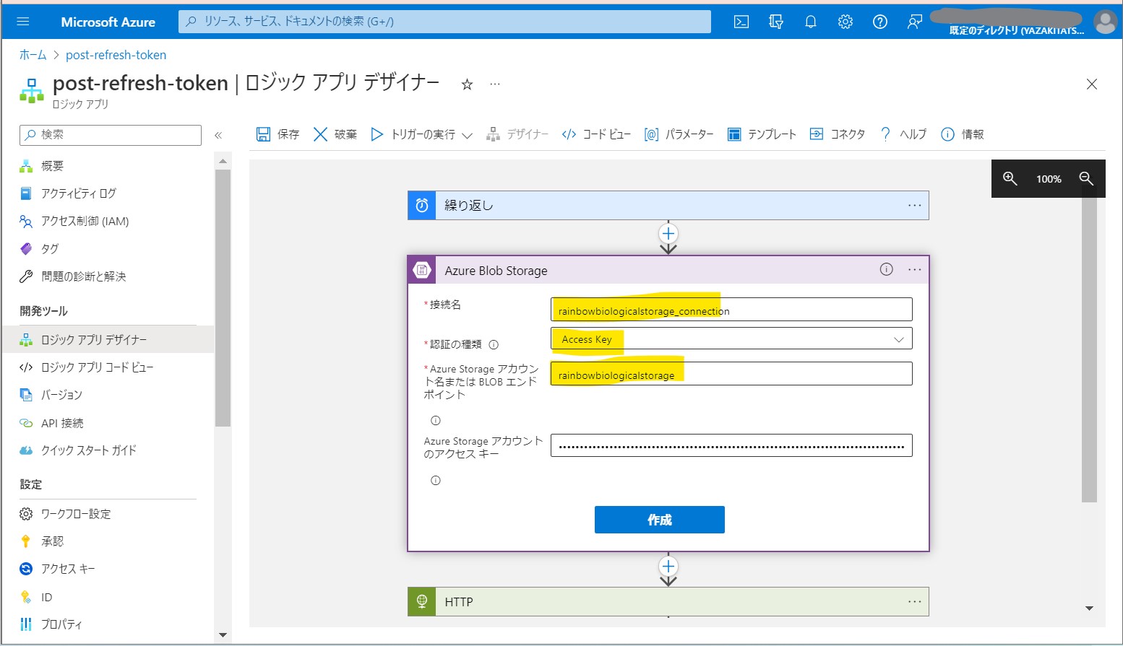Add a step after 繰り返し with the plus
The image size is (1123, 646).
point(668,234)
